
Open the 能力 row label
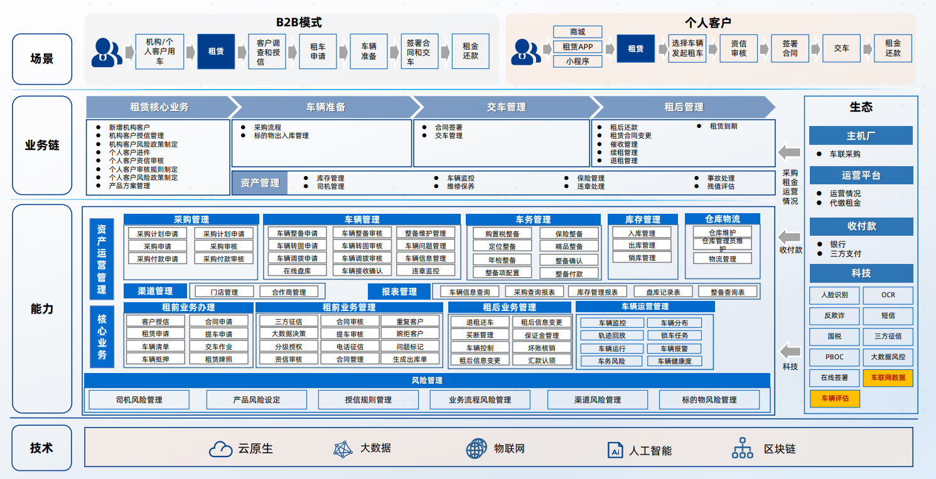[x=42, y=308]
